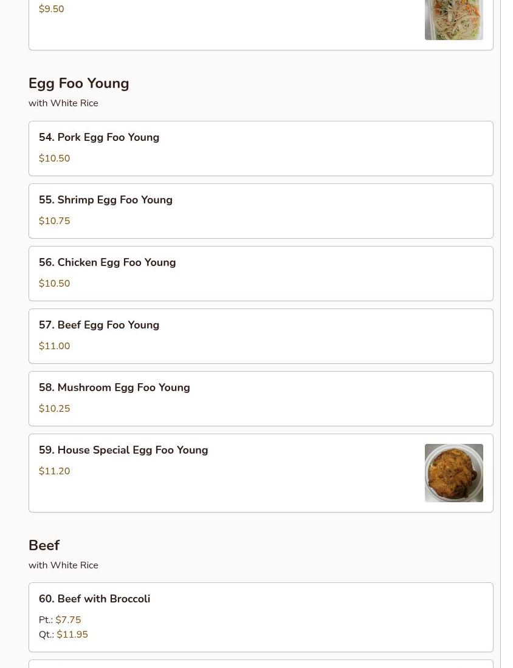Click the Pt. $7.75 price option
This screenshot has height=668, width=513.
pyautogui.click(x=68, y=620)
